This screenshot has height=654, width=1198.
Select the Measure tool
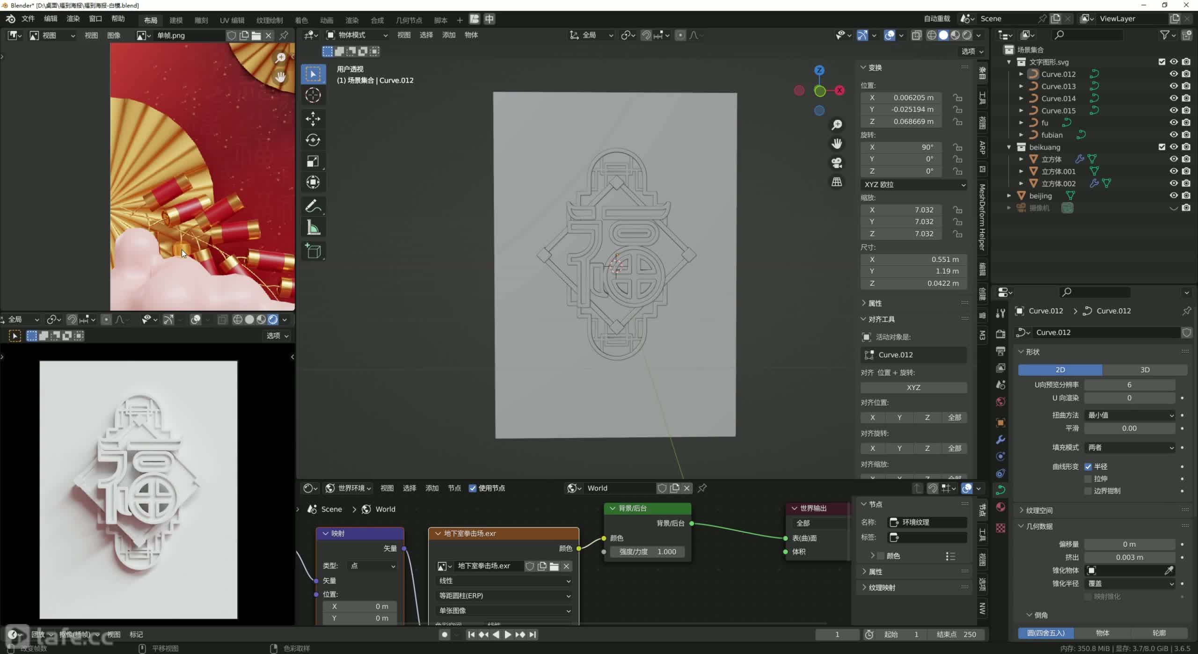[313, 228]
